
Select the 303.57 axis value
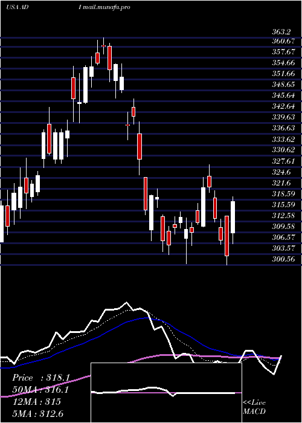(283, 248)
